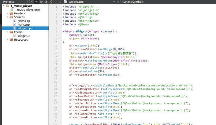Close the widget.cpp document with X

118,2
